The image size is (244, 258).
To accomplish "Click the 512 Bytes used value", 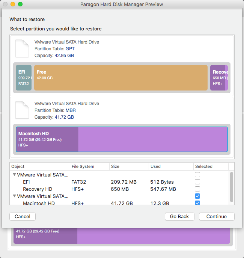I will 162,182.
